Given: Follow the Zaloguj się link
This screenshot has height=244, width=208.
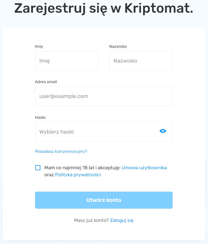Looking at the screenshot, I should click(x=122, y=220).
